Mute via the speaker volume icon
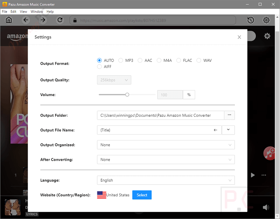The width and height of the screenshot is (280, 219). [x=266, y=207]
